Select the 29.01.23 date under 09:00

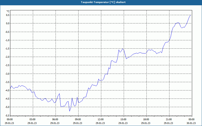coord(78,123)
